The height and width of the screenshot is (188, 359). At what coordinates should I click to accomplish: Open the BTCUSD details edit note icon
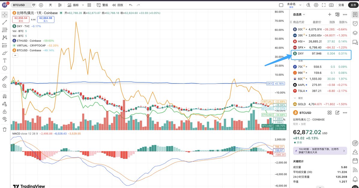[337, 113]
